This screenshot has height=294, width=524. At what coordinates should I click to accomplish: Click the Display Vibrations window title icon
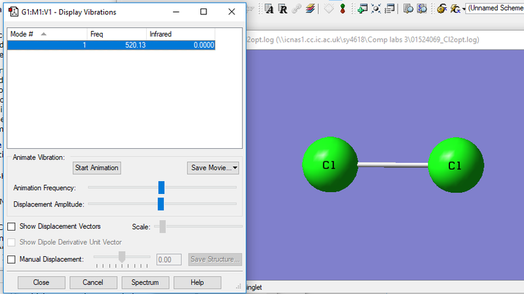coord(13,12)
